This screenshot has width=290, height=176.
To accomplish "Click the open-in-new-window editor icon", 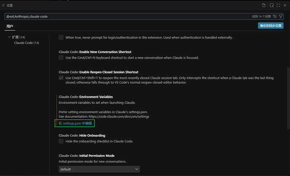I will [x=272, y=5].
